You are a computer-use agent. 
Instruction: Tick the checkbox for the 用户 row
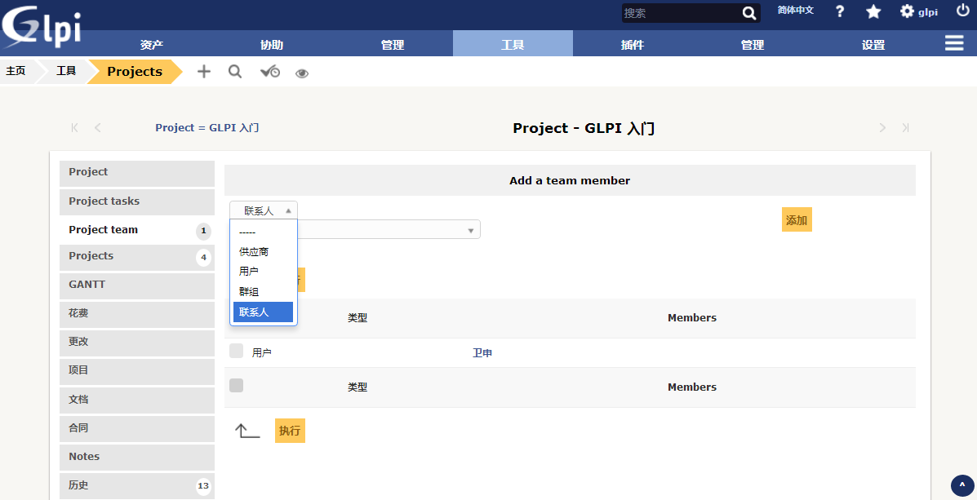point(236,351)
